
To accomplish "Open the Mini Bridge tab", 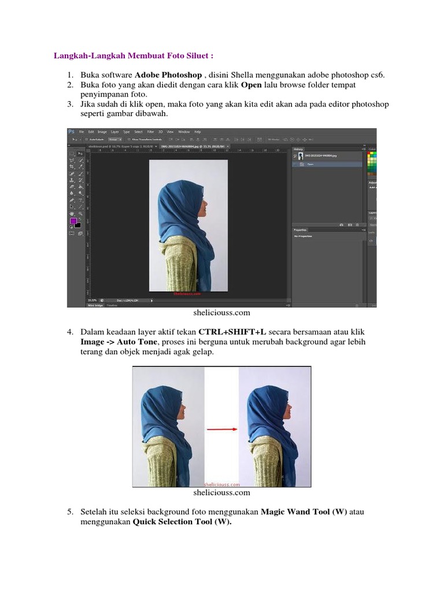I will [x=95, y=305].
